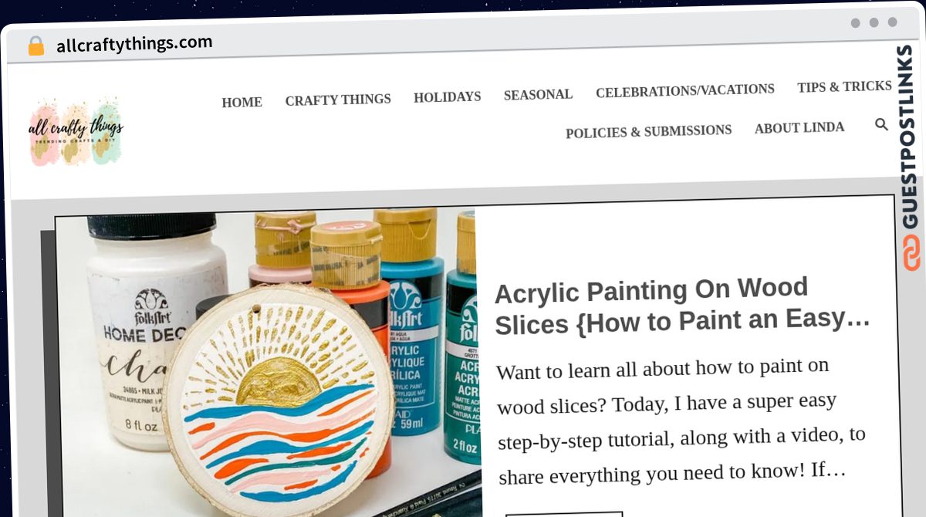Click the middle gray window dot
Viewport: 926px width, 517px height.
click(874, 22)
